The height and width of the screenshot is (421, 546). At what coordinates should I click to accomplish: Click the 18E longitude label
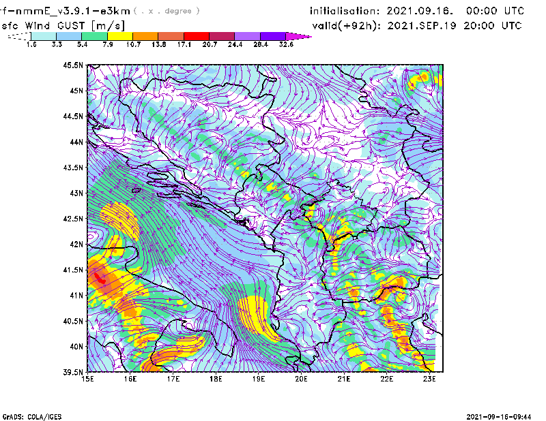[216, 379]
